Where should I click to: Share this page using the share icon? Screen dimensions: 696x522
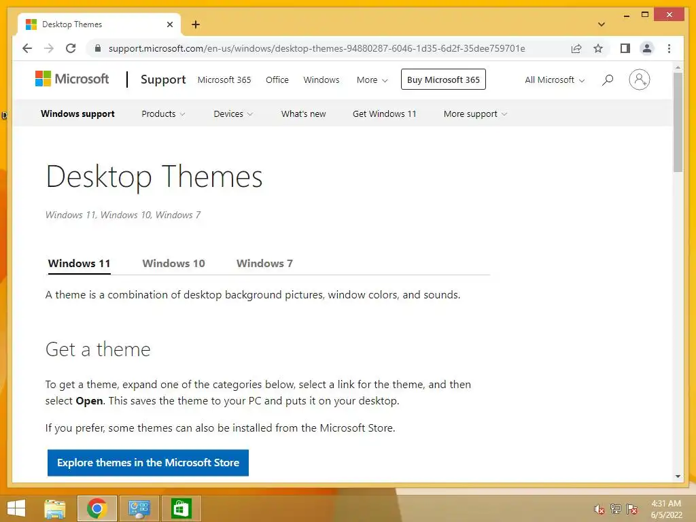tap(576, 48)
